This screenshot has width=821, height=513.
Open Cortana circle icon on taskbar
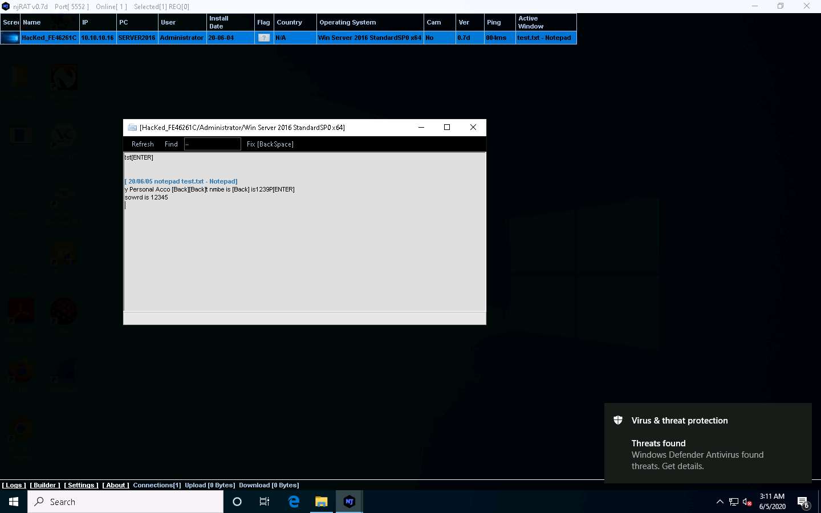tap(237, 502)
